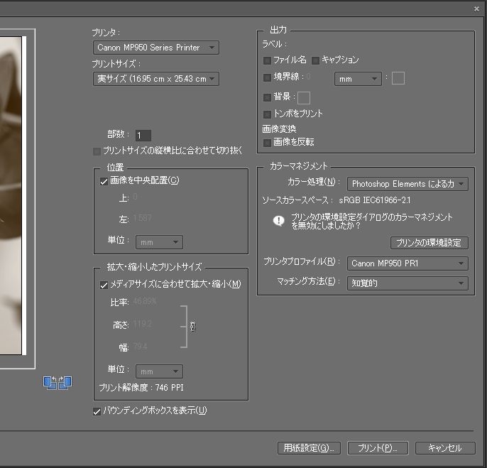Enable 画像を反転 checkbox
The height and width of the screenshot is (468, 487).
tap(267, 142)
